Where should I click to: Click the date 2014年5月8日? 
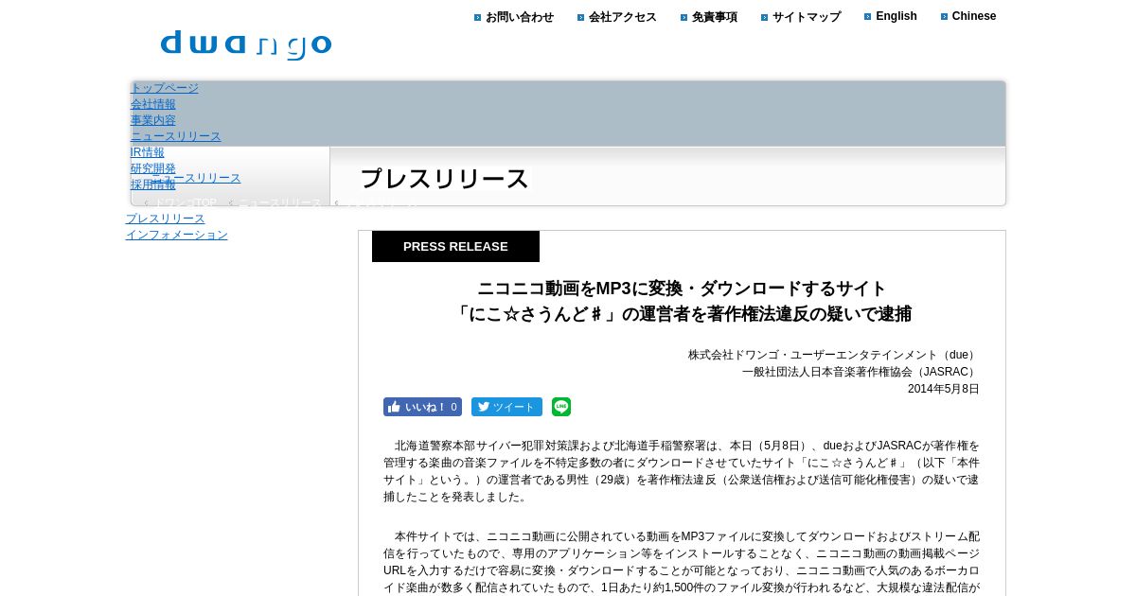click(944, 389)
